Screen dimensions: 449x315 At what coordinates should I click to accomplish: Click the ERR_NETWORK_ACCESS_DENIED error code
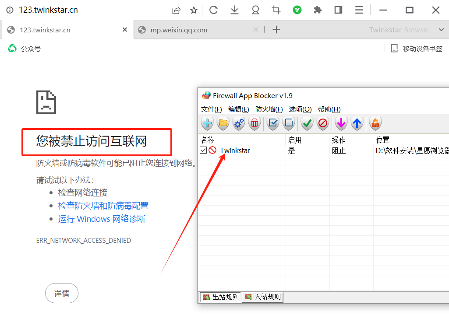(84, 241)
